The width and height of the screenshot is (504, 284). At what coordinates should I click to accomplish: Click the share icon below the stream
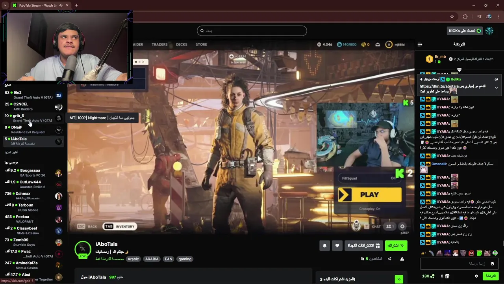pos(389,259)
